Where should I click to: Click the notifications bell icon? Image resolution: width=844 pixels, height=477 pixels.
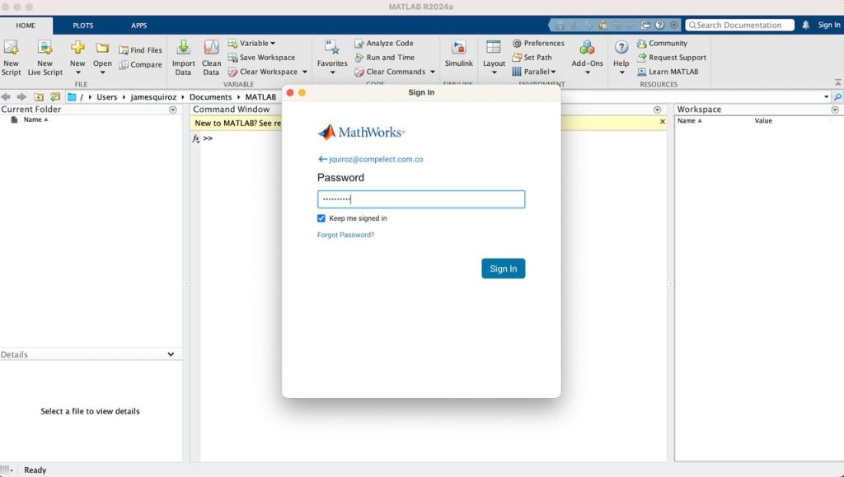(806, 26)
